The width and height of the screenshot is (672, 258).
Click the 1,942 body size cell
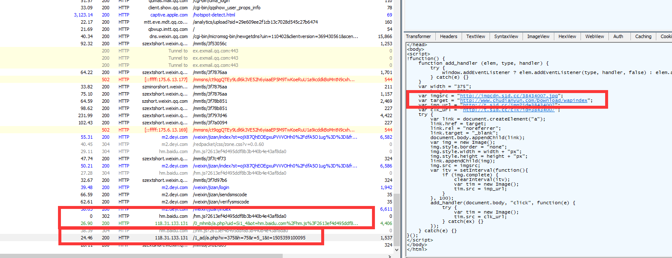coord(386,187)
